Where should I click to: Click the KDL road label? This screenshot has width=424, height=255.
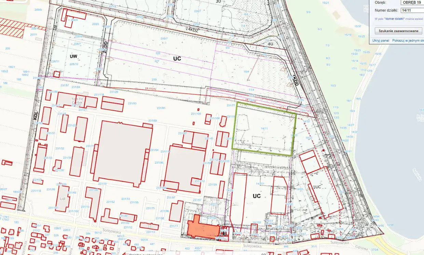click(35, 116)
